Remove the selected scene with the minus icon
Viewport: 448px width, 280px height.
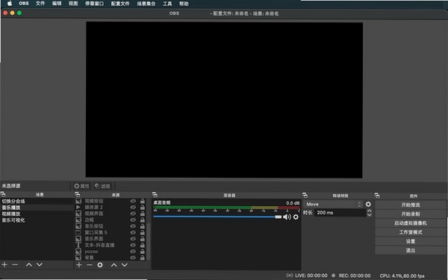tap(15, 264)
